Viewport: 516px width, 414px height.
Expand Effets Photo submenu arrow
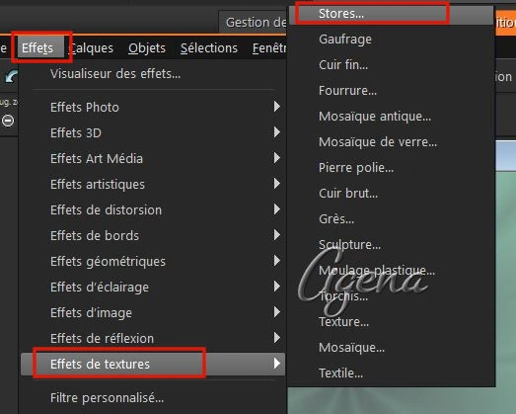click(x=277, y=107)
